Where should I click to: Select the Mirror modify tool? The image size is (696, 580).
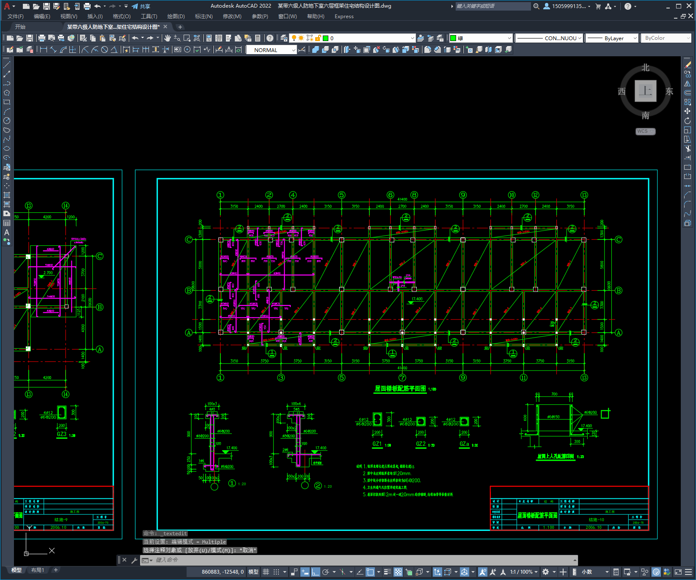point(688,83)
